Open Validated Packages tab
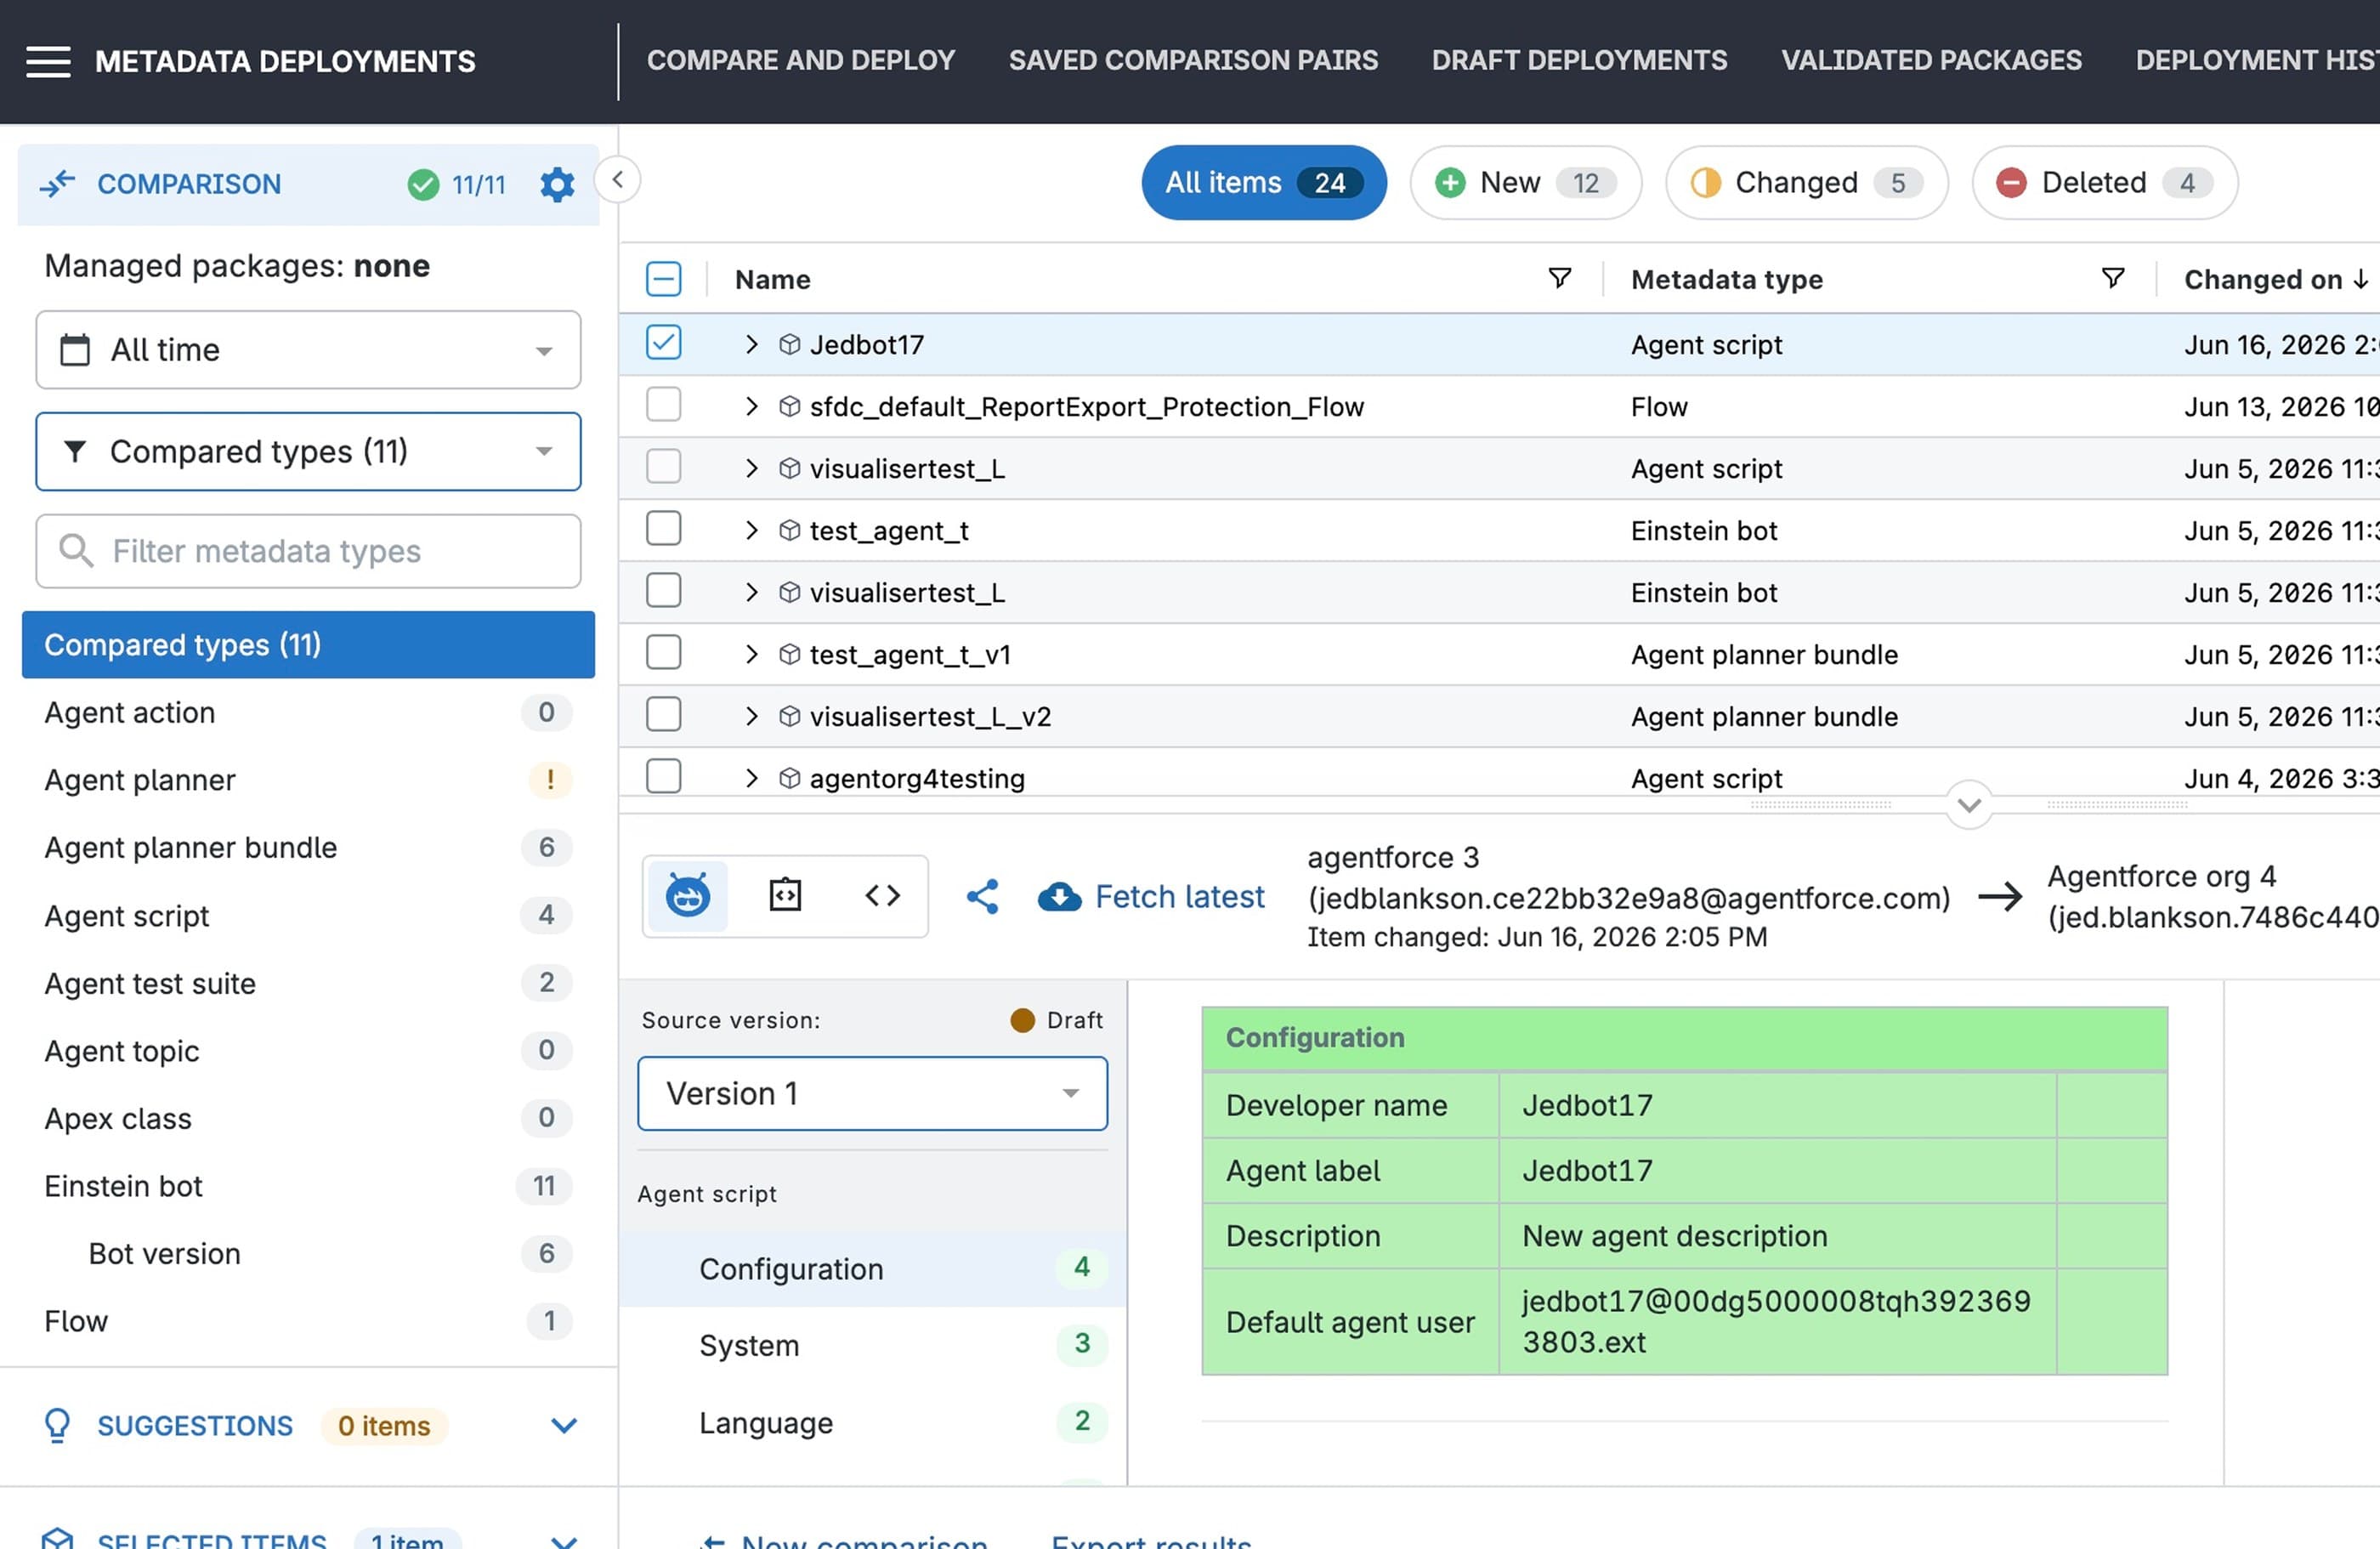Viewport: 2380px width, 1549px height. point(1931,60)
